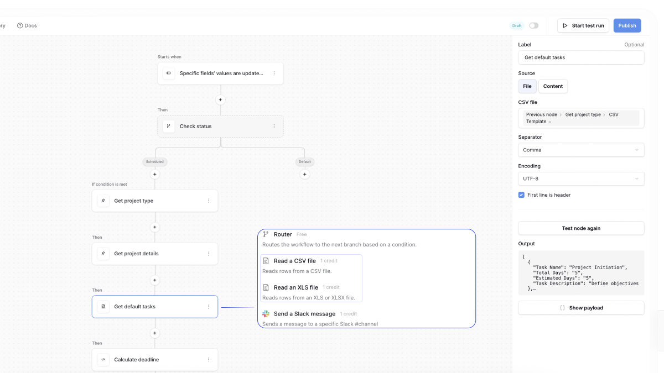Start a test run
The image size is (664, 373).
(x=583, y=25)
